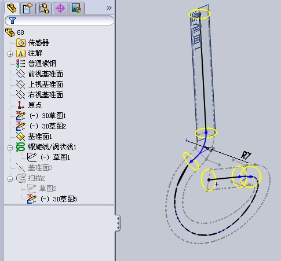Click the 3D草图1 sketch icon
Viewport: 281px width, 261px height.
(20, 115)
